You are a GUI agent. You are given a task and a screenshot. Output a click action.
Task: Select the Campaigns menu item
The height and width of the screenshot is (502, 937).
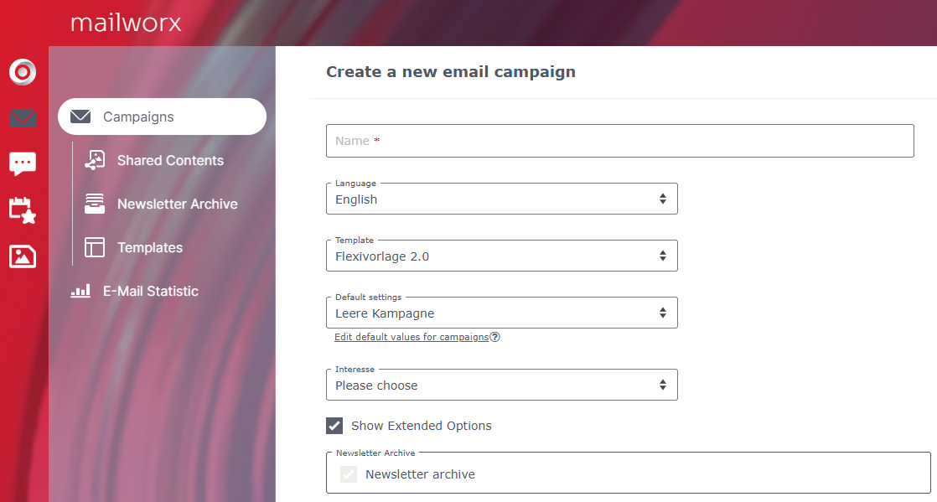(x=162, y=116)
